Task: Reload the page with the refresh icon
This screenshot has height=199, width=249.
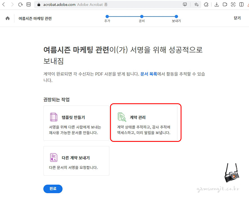Action: (20, 5)
